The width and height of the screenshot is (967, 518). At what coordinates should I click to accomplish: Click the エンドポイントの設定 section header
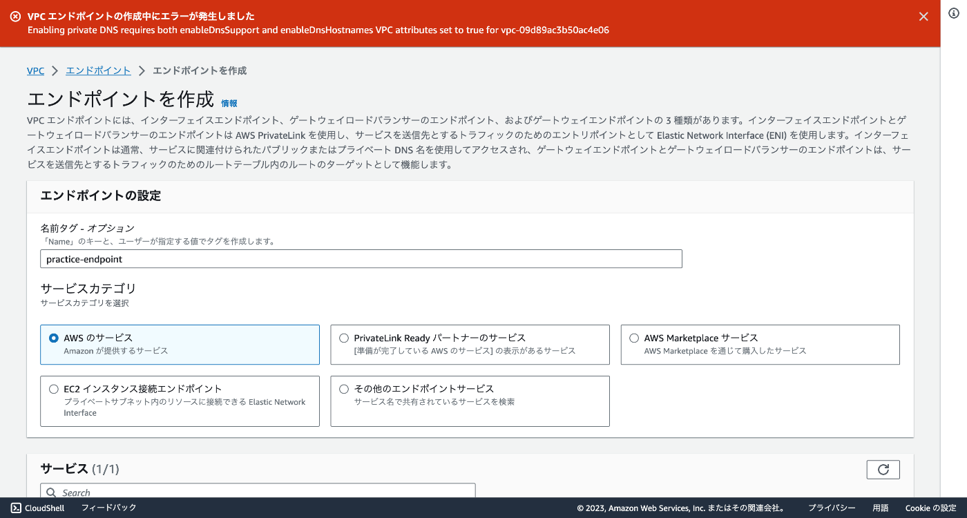(x=101, y=196)
